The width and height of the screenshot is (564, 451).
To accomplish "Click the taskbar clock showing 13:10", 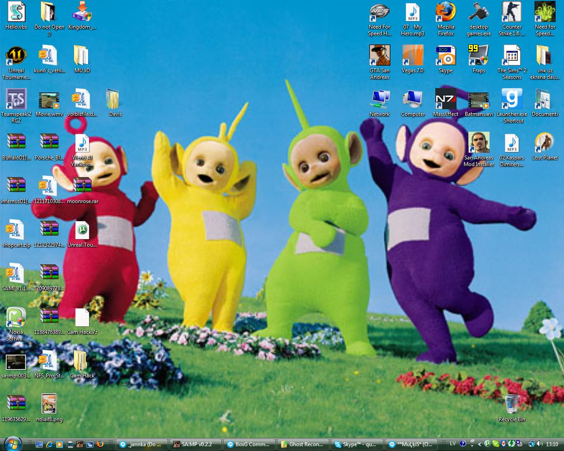I will pyautogui.click(x=552, y=444).
